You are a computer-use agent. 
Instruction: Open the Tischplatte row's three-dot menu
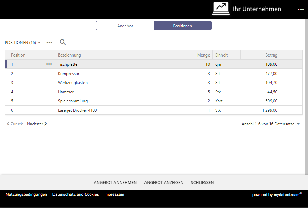click(x=49, y=64)
